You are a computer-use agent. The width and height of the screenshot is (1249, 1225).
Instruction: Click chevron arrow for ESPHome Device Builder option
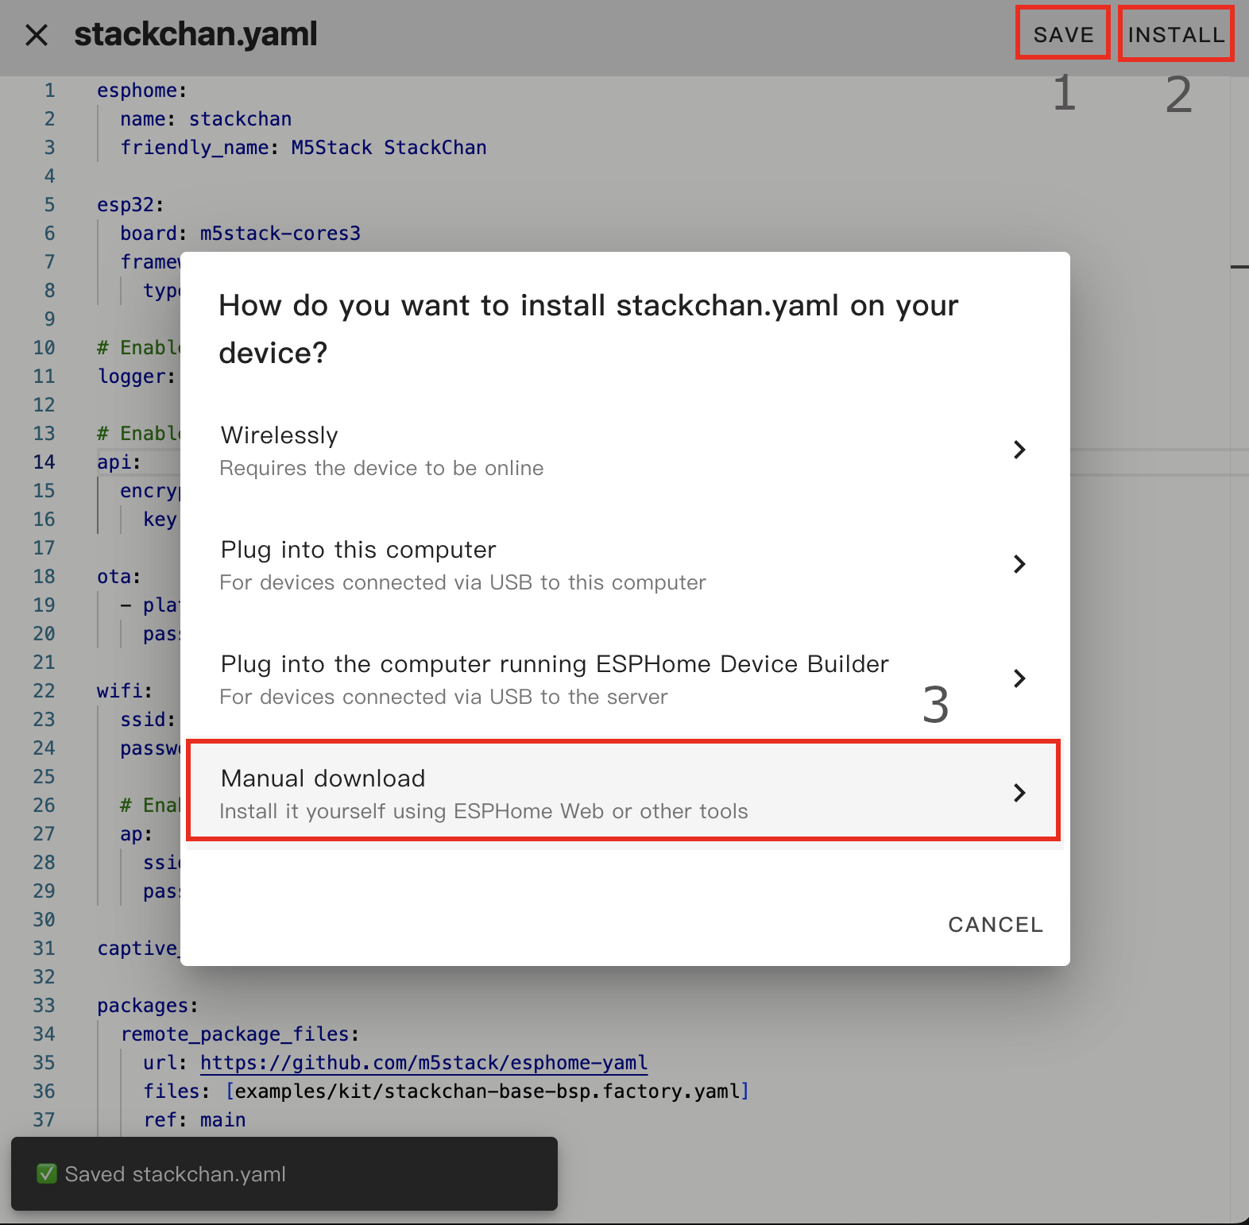[1019, 678]
